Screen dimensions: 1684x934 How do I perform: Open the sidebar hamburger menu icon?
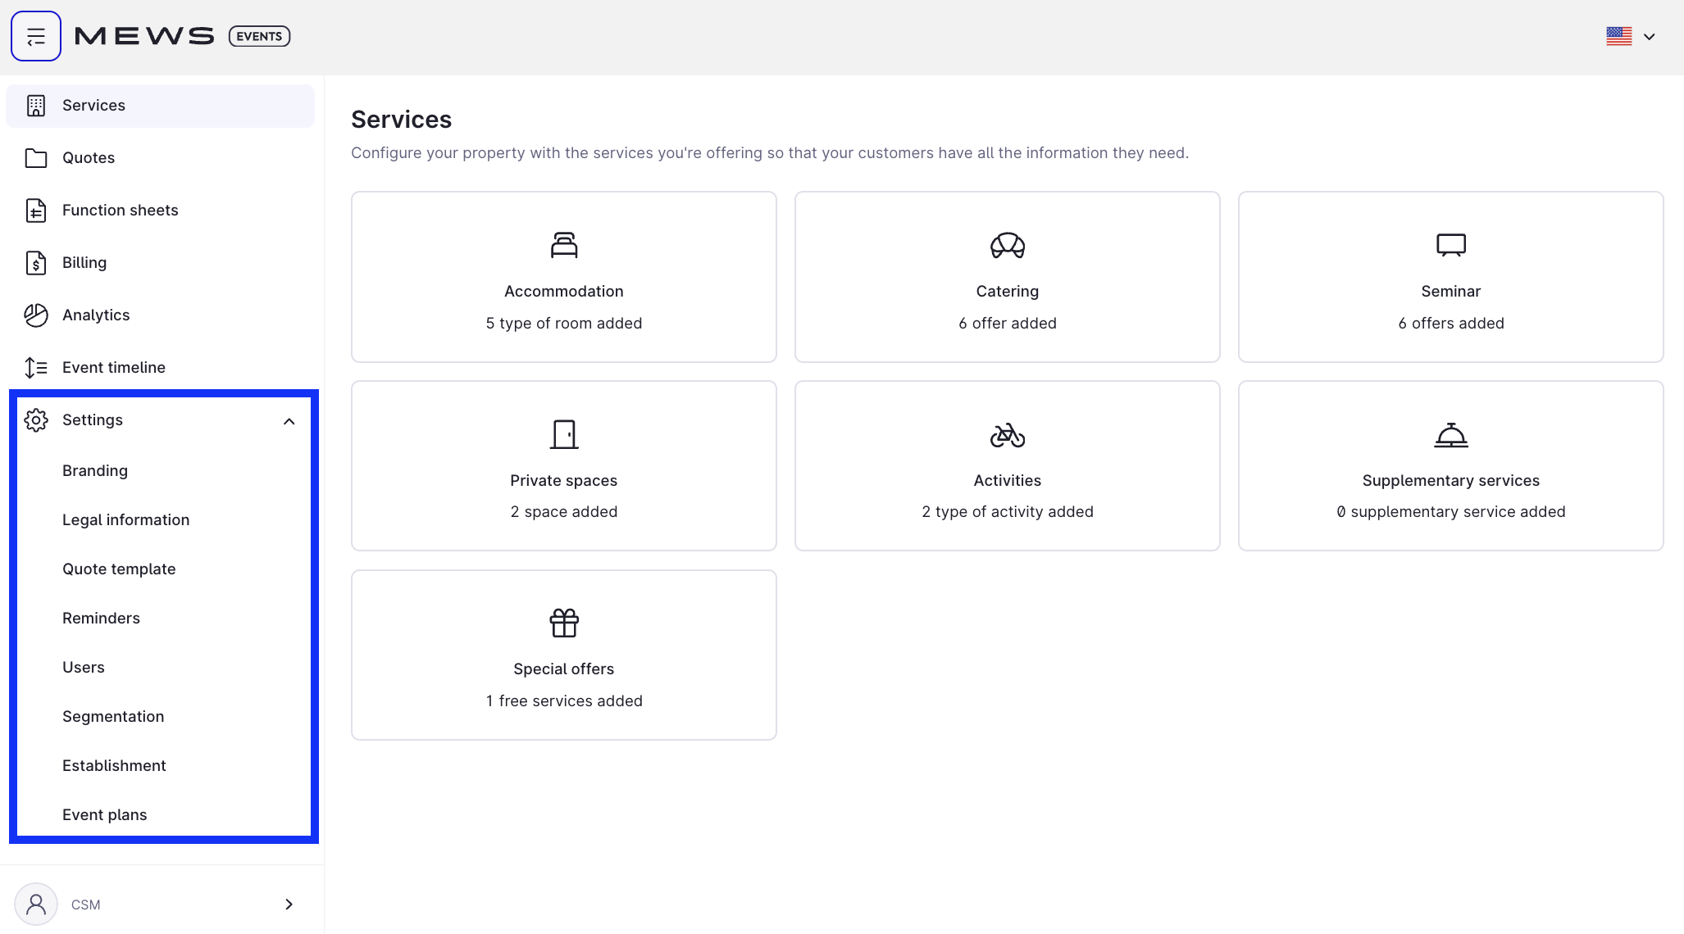coord(36,35)
